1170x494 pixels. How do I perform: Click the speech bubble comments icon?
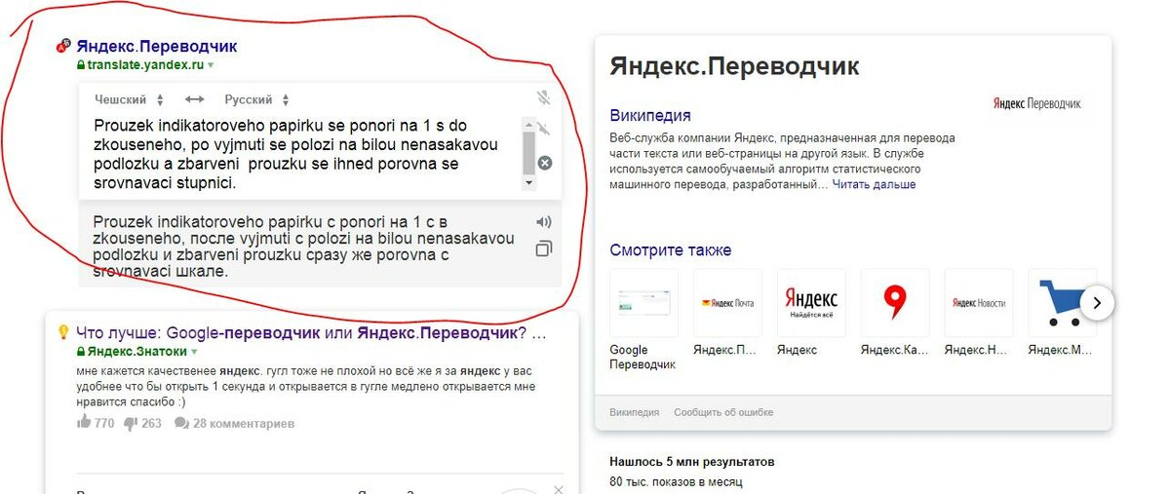181,424
